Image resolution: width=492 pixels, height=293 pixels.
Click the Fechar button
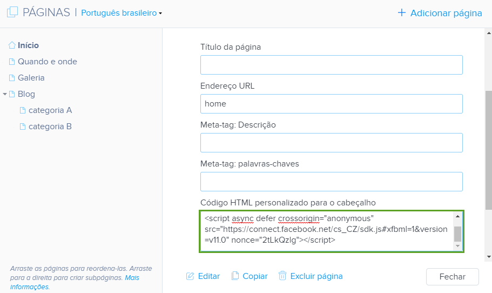[453, 277]
